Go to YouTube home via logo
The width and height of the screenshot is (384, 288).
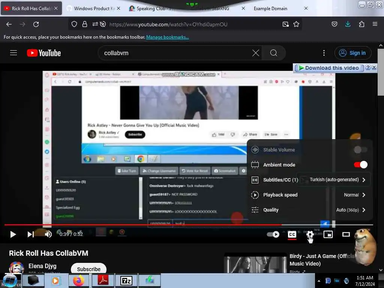(44, 53)
